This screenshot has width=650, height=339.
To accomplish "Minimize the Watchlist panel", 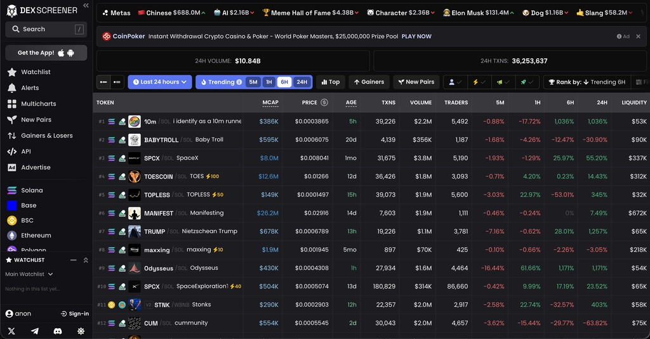I will (x=74, y=260).
